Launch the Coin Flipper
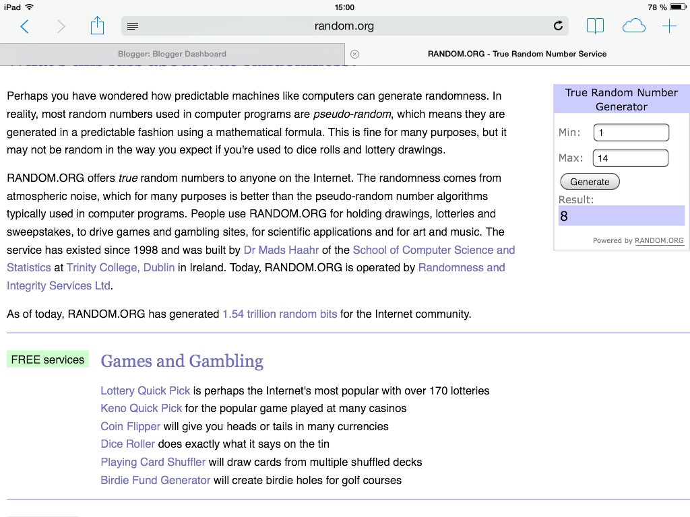The image size is (690, 517). pos(131,426)
